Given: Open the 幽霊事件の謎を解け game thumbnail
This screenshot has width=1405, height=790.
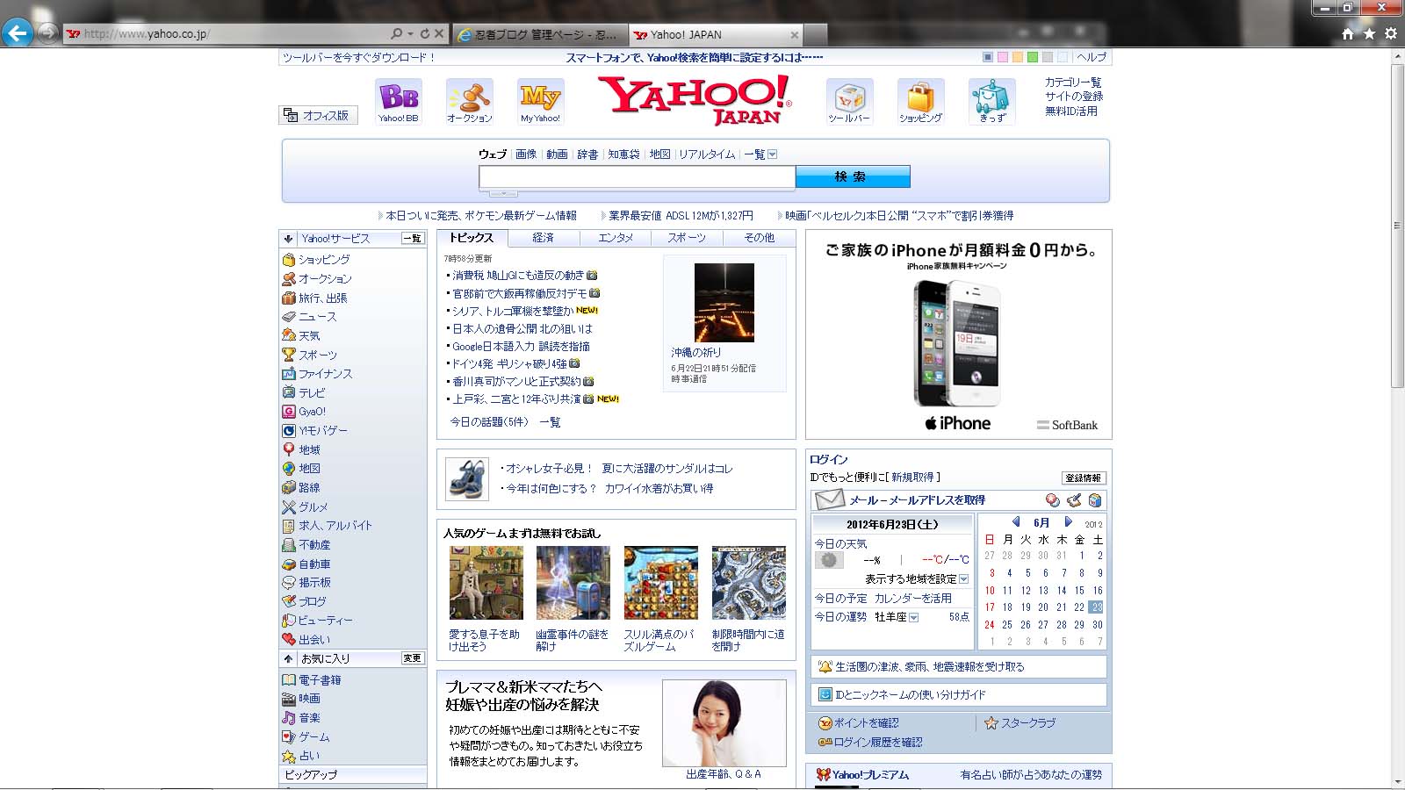Looking at the screenshot, I should point(573,583).
